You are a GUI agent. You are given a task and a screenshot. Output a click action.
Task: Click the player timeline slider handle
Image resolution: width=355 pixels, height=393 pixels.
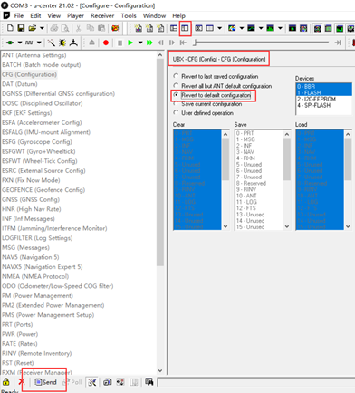point(195,43)
